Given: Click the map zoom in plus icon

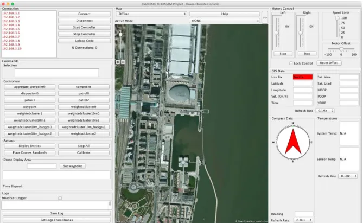Looking at the screenshot, I should 118,62.
